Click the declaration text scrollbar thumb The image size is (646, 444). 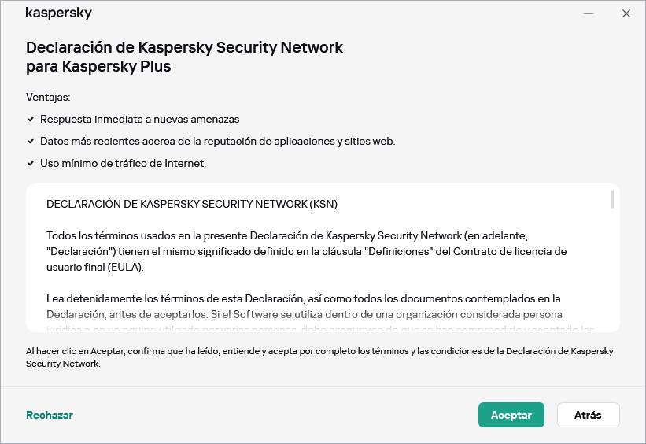[x=612, y=199]
